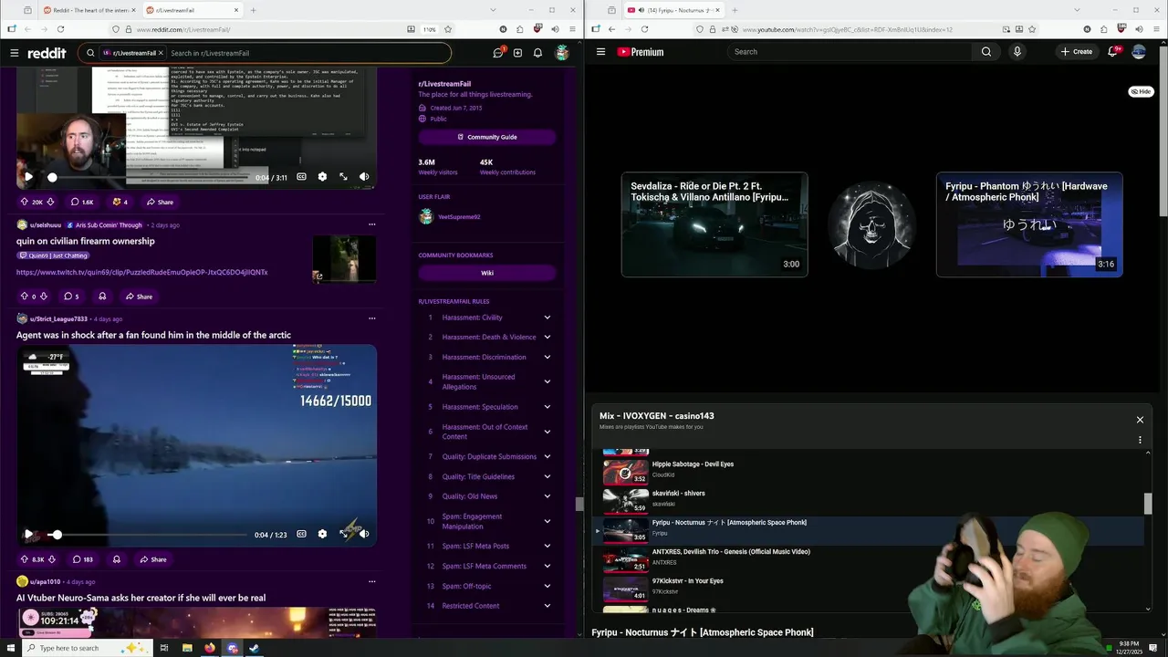Share the first post with 20K votes
The image size is (1168, 657).
click(x=159, y=202)
